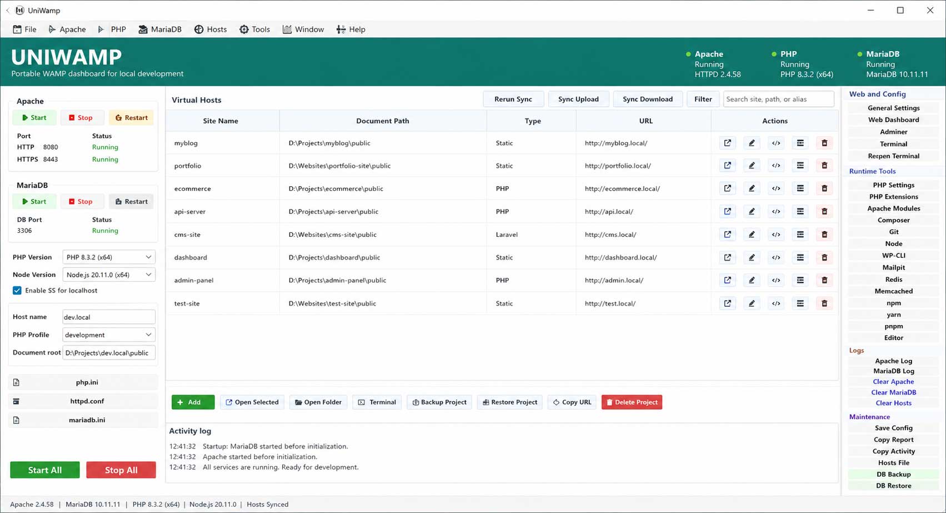Open the Help menu
Image resolution: width=946 pixels, height=513 pixels.
coord(351,29)
